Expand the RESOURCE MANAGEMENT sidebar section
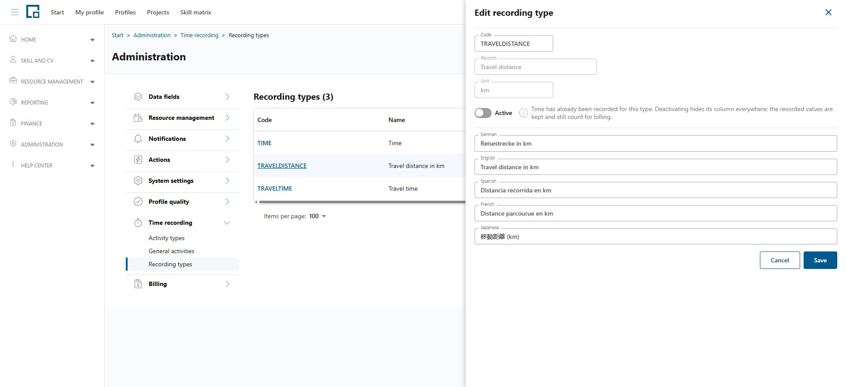 92,82
